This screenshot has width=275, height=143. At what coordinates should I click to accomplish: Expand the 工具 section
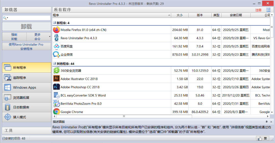pyautogui.click(x=27, y=131)
